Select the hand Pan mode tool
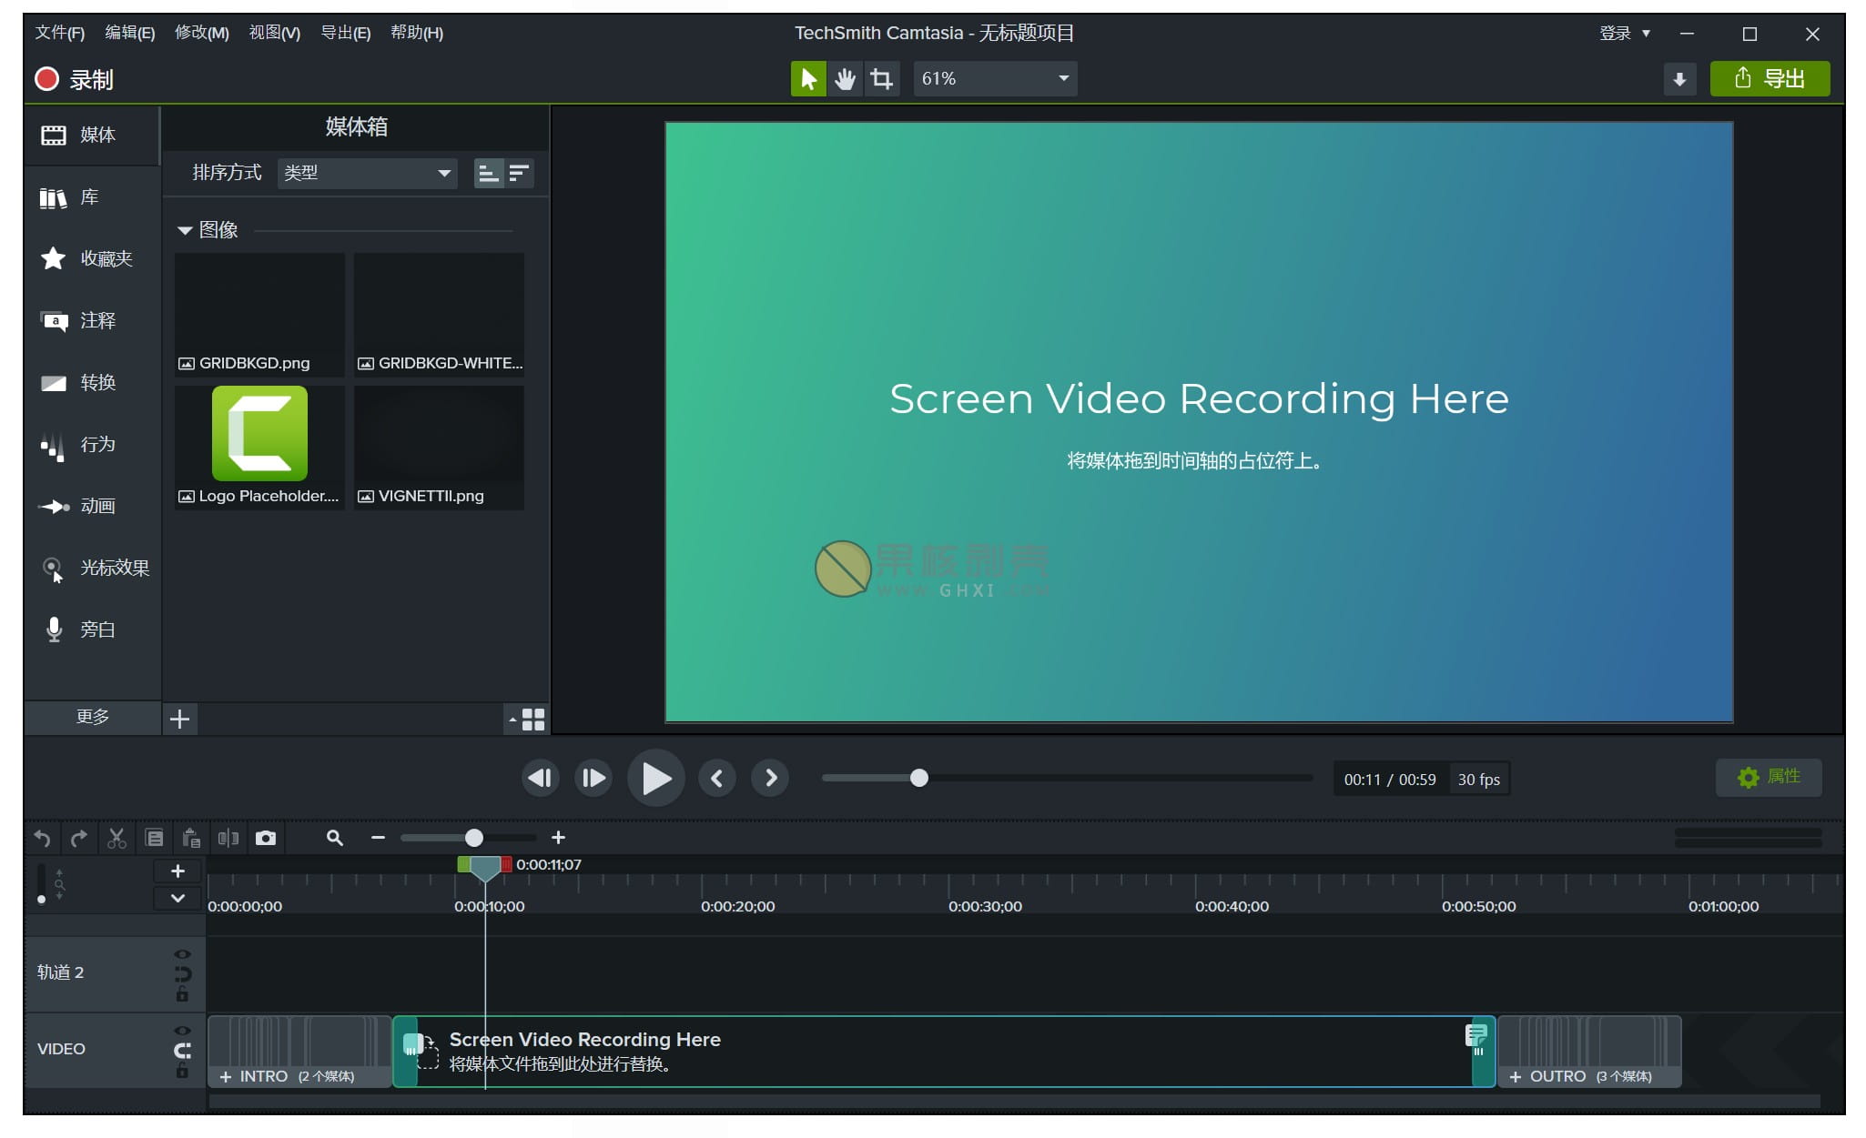Image resolution: width=1866 pixels, height=1138 pixels. pyautogui.click(x=846, y=79)
